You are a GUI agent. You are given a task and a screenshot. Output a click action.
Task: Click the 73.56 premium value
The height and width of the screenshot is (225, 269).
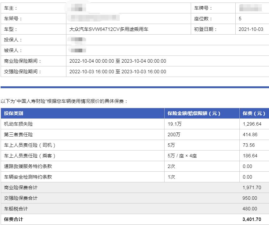click(x=249, y=145)
